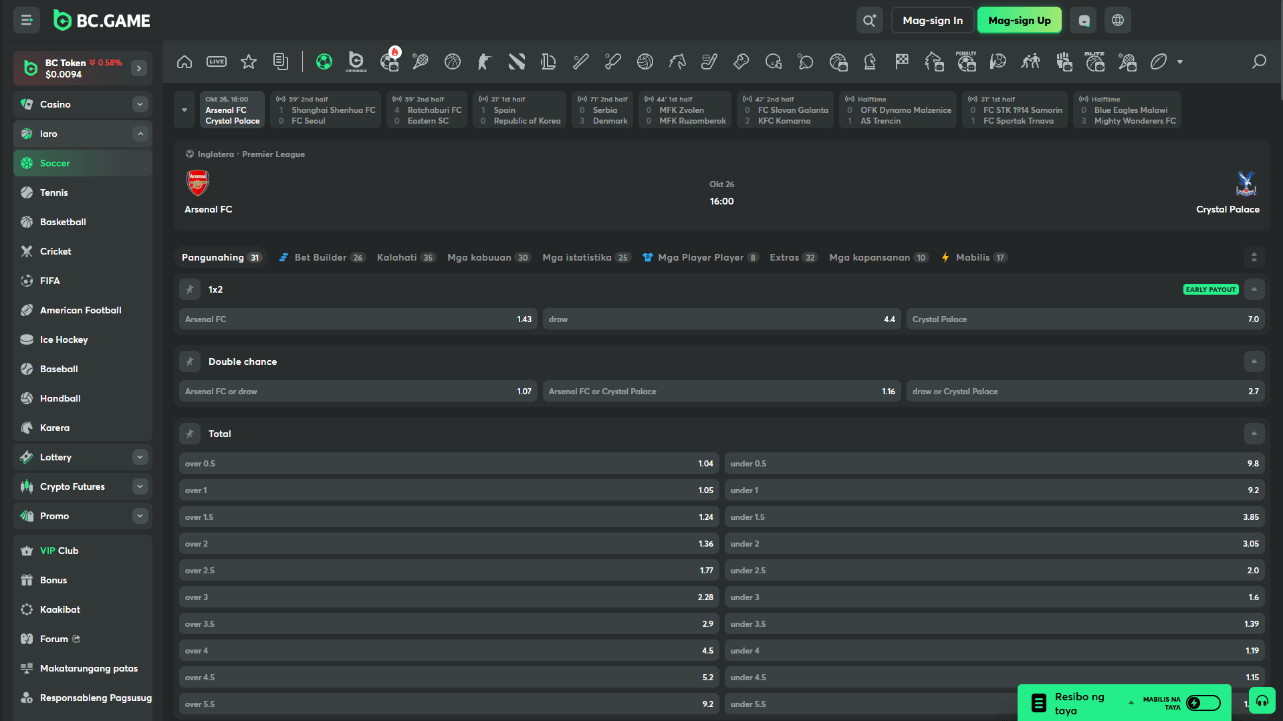This screenshot has width=1283, height=721.
Task: Select the League of Legends icon
Action: pos(549,62)
